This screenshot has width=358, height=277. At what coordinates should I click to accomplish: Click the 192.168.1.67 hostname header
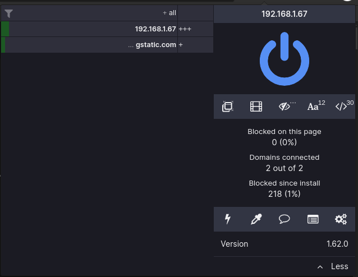(x=284, y=14)
